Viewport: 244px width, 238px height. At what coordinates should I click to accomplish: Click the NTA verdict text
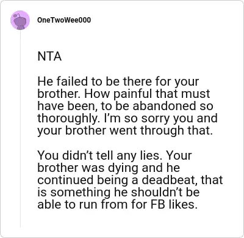pos(49,56)
